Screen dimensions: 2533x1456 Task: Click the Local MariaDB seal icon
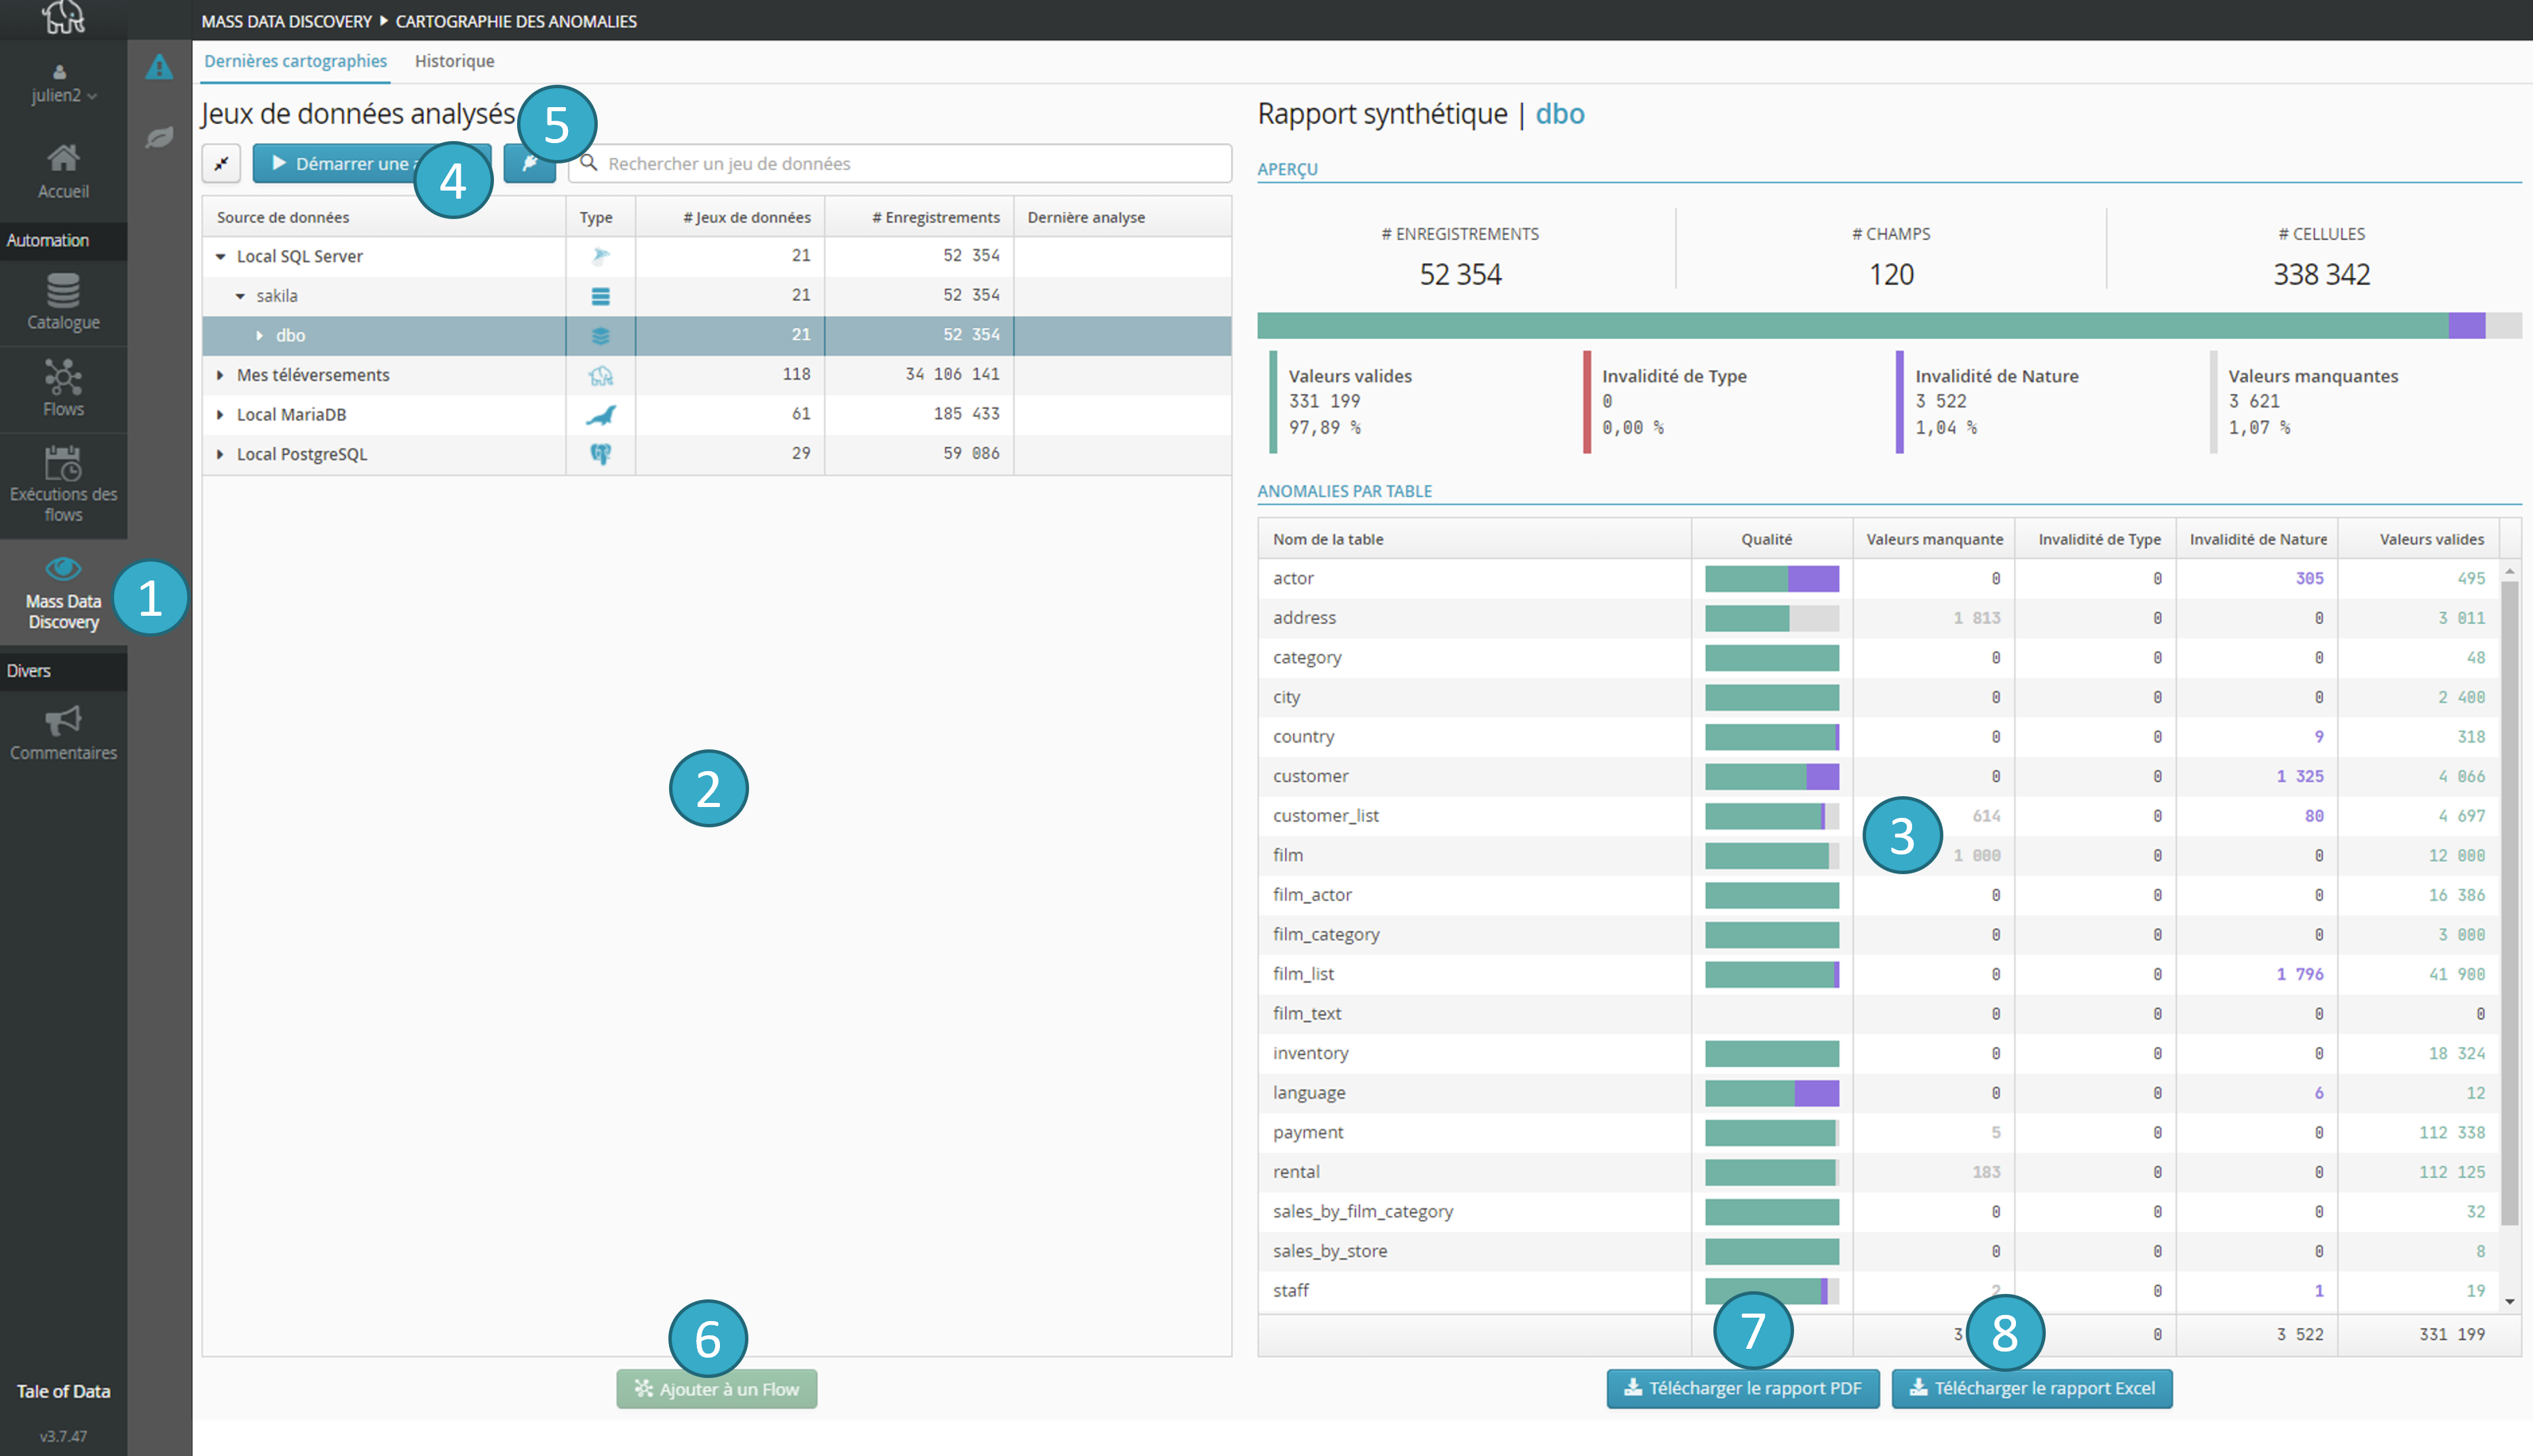click(x=601, y=414)
